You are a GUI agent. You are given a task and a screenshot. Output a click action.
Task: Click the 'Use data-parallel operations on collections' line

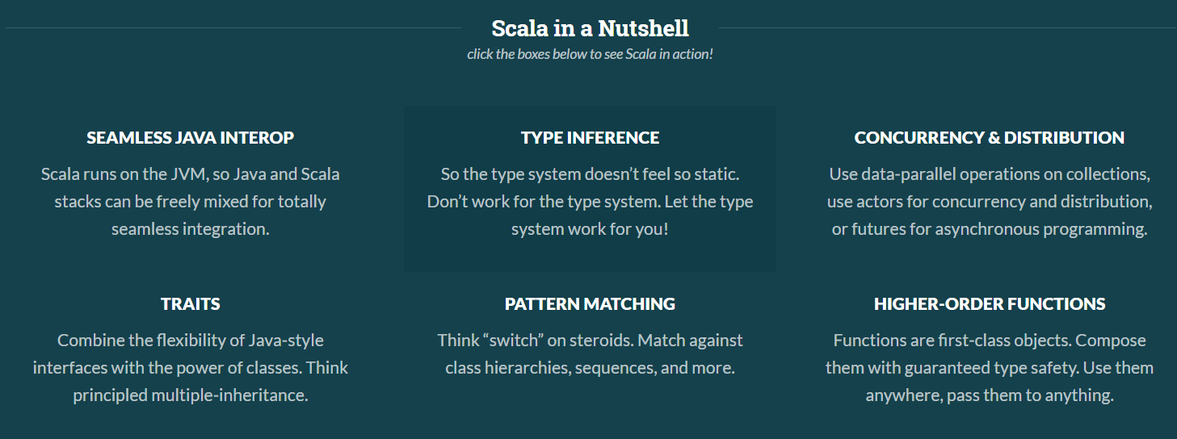point(989,174)
